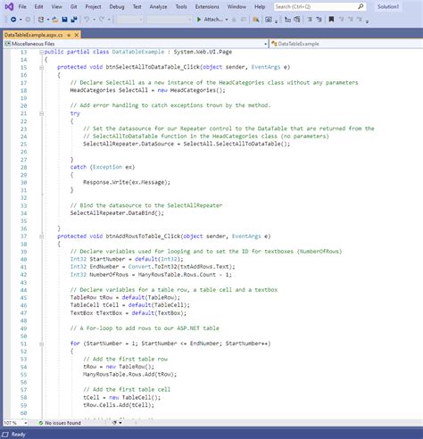Click the Visual Studio logo icon

click(9, 6)
